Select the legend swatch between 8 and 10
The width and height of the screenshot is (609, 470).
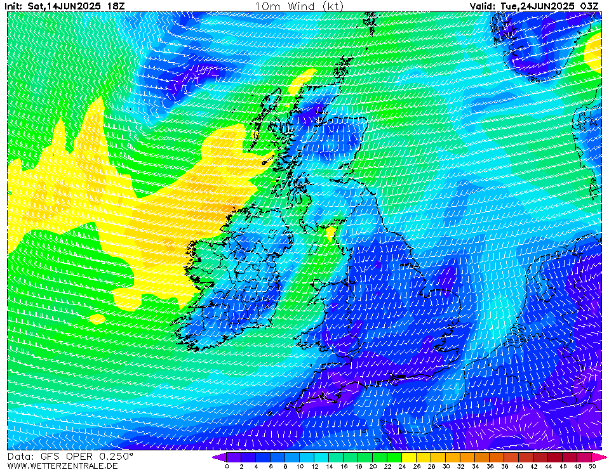point(293,457)
